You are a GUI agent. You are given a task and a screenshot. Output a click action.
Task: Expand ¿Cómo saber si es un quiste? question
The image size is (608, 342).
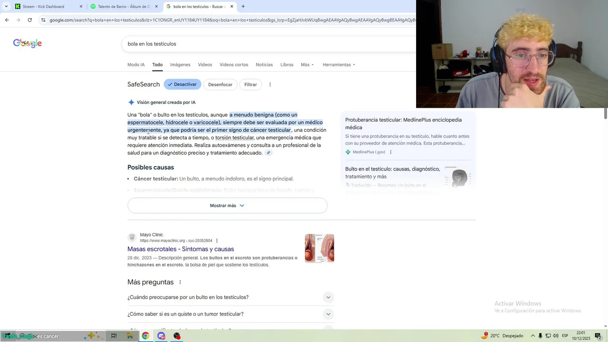(230, 314)
